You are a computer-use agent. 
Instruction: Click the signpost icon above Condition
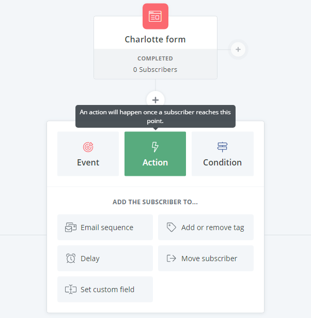pyautogui.click(x=223, y=147)
